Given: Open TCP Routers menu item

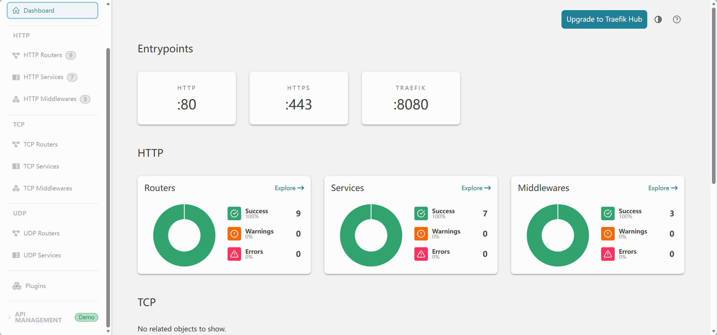Looking at the screenshot, I should coord(41,144).
